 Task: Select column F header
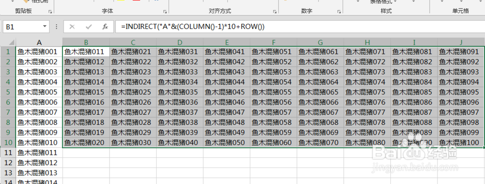(274, 42)
